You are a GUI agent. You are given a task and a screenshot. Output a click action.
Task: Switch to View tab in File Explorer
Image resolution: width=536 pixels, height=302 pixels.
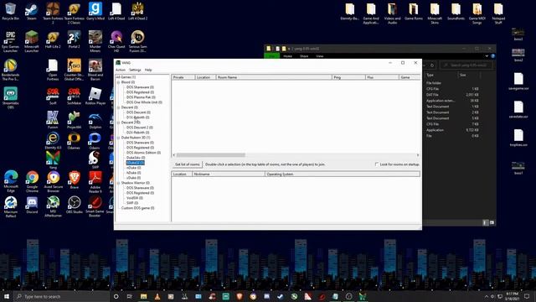click(x=320, y=56)
